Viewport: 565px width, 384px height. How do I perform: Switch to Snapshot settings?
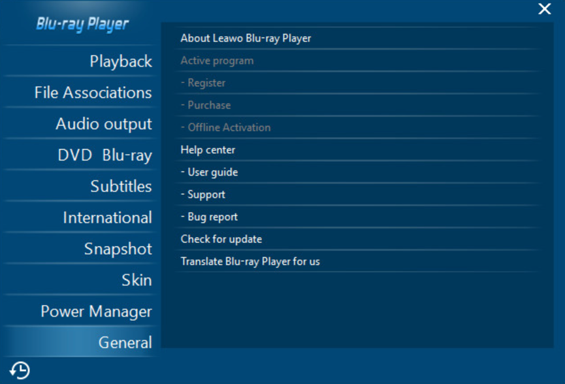pos(80,249)
